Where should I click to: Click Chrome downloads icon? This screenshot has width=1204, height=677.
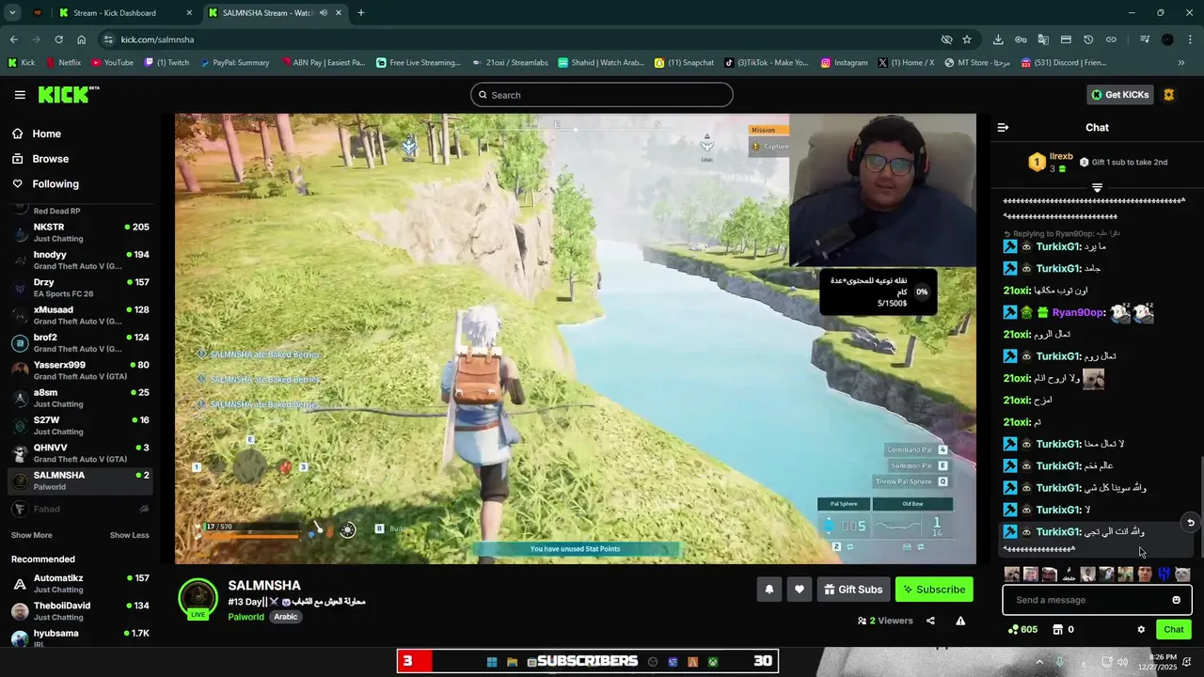coord(998,39)
